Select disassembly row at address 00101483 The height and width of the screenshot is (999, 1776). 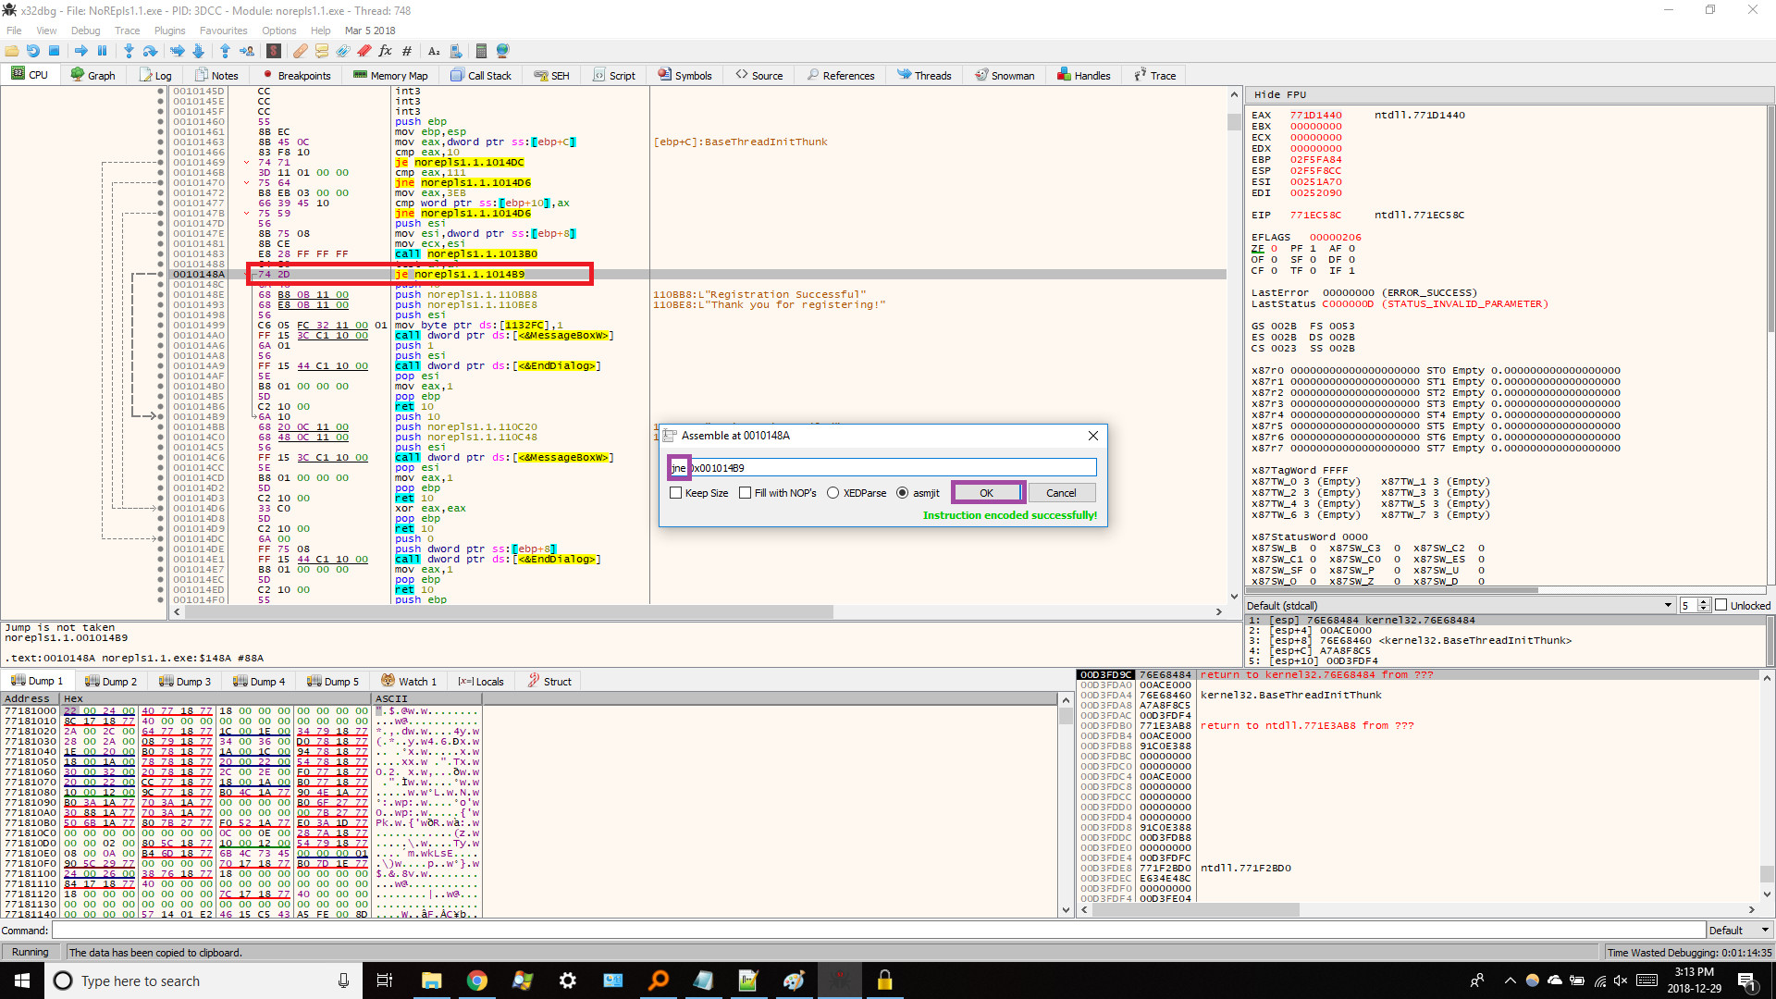(697, 254)
